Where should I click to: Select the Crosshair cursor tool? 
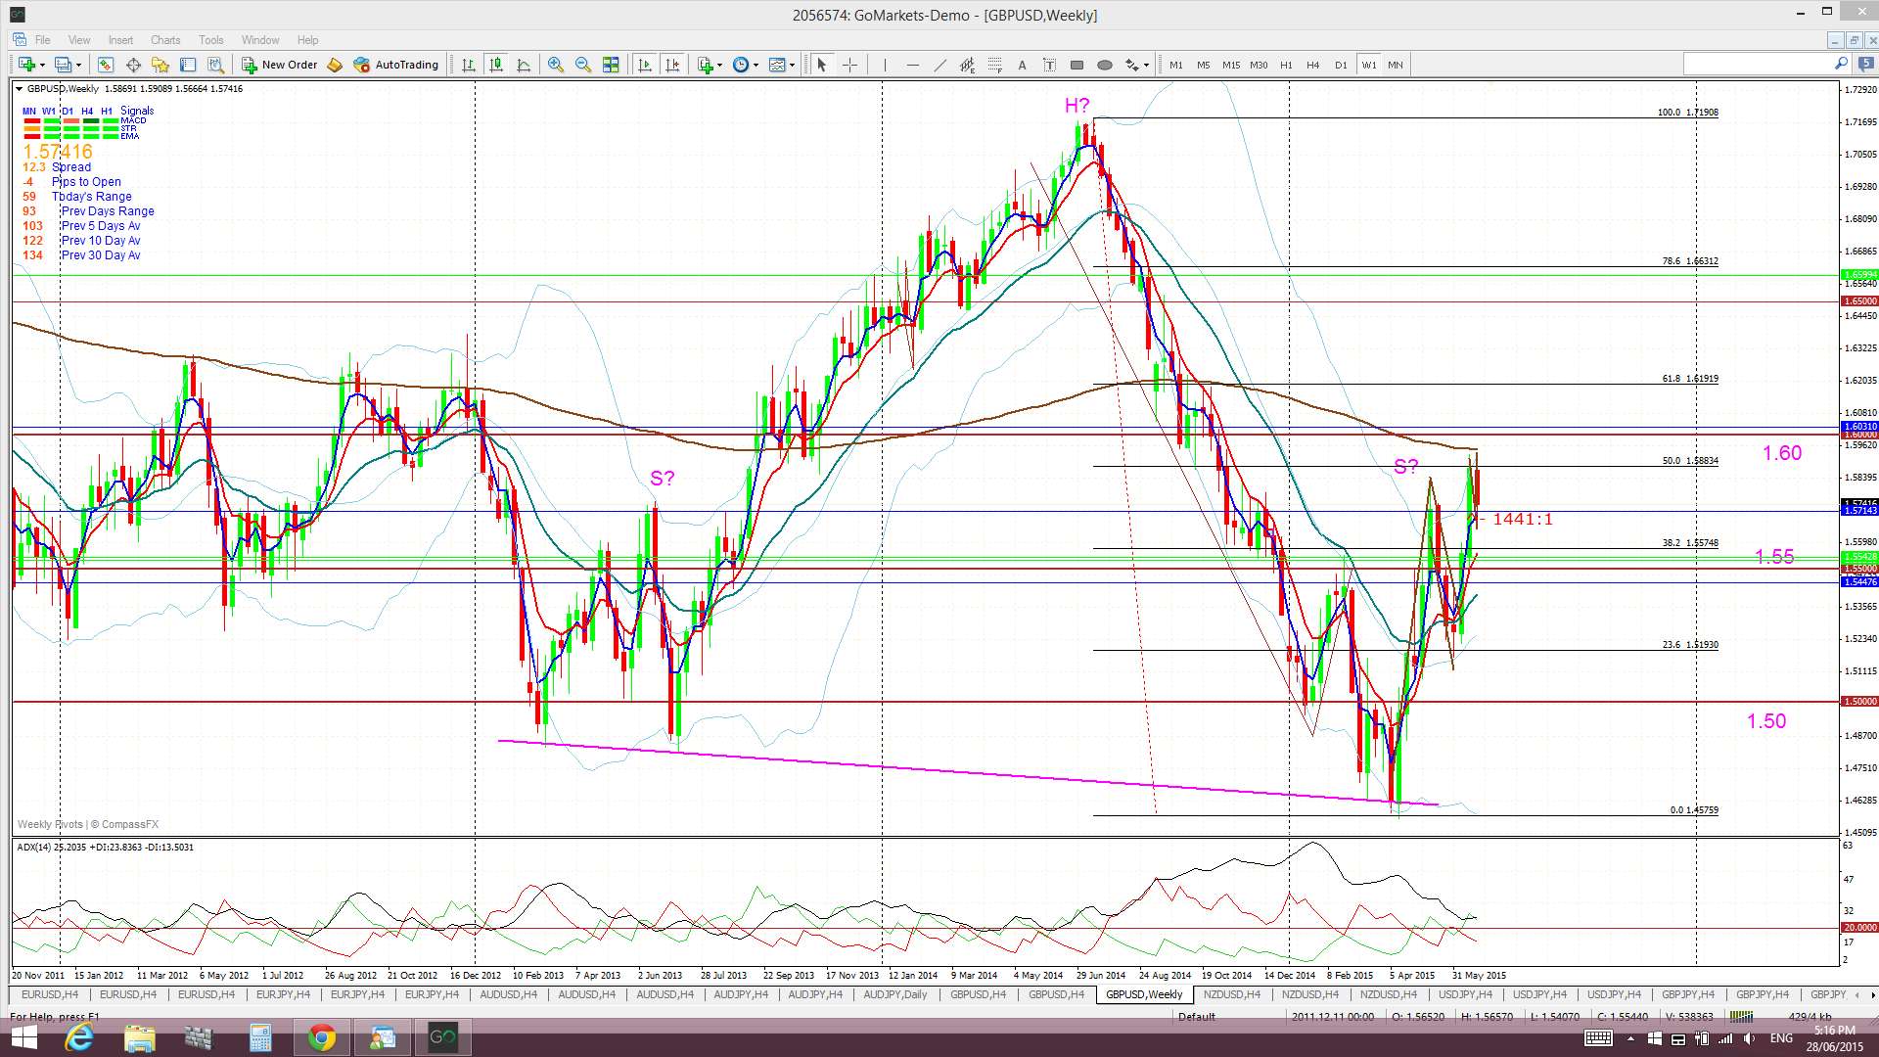850,65
